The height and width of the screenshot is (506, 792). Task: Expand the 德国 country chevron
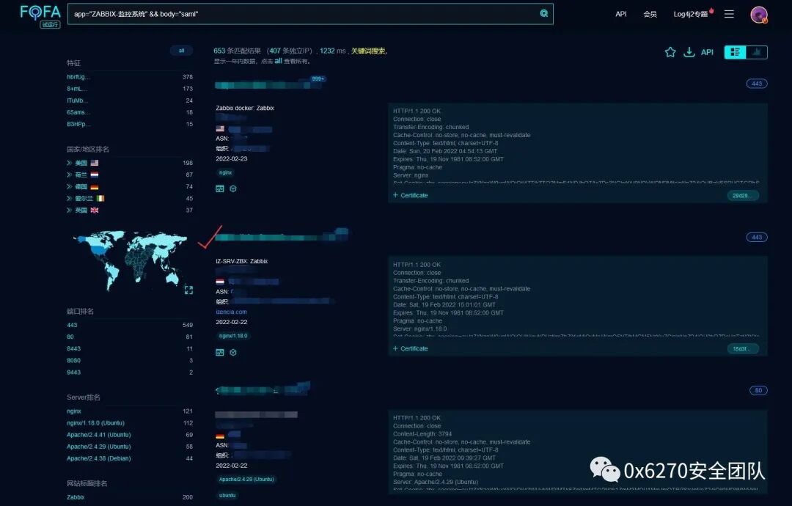[x=69, y=186]
